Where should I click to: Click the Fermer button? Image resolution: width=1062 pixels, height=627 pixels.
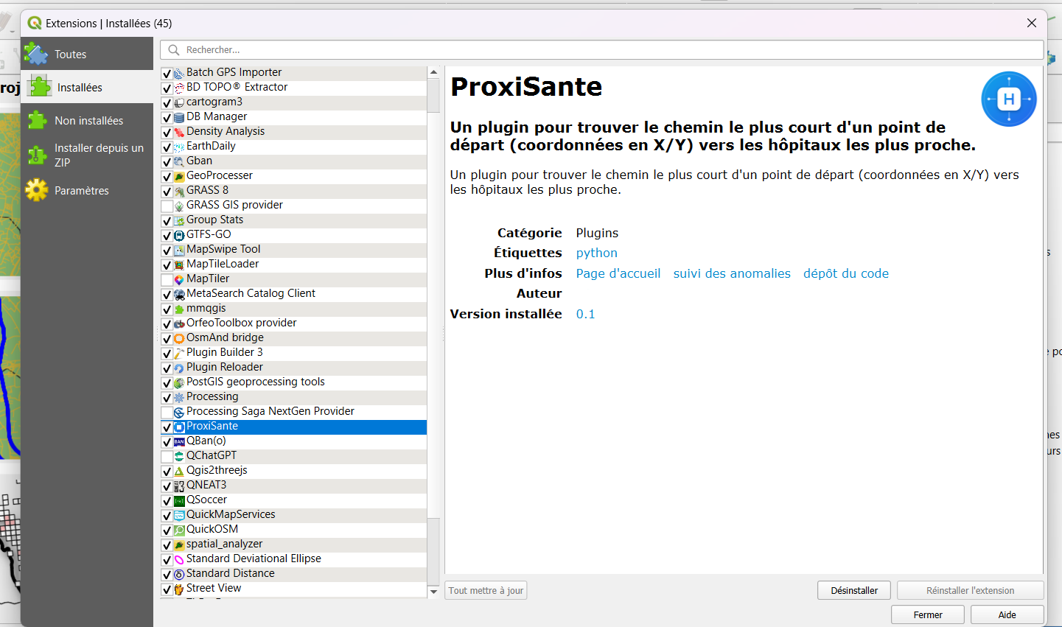tap(928, 614)
